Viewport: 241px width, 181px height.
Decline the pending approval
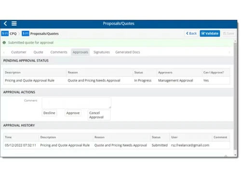(49, 113)
